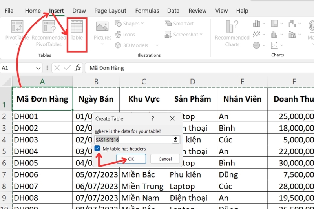Insert a hierarchy chart
The image size is (314, 209).
tap(274, 24)
